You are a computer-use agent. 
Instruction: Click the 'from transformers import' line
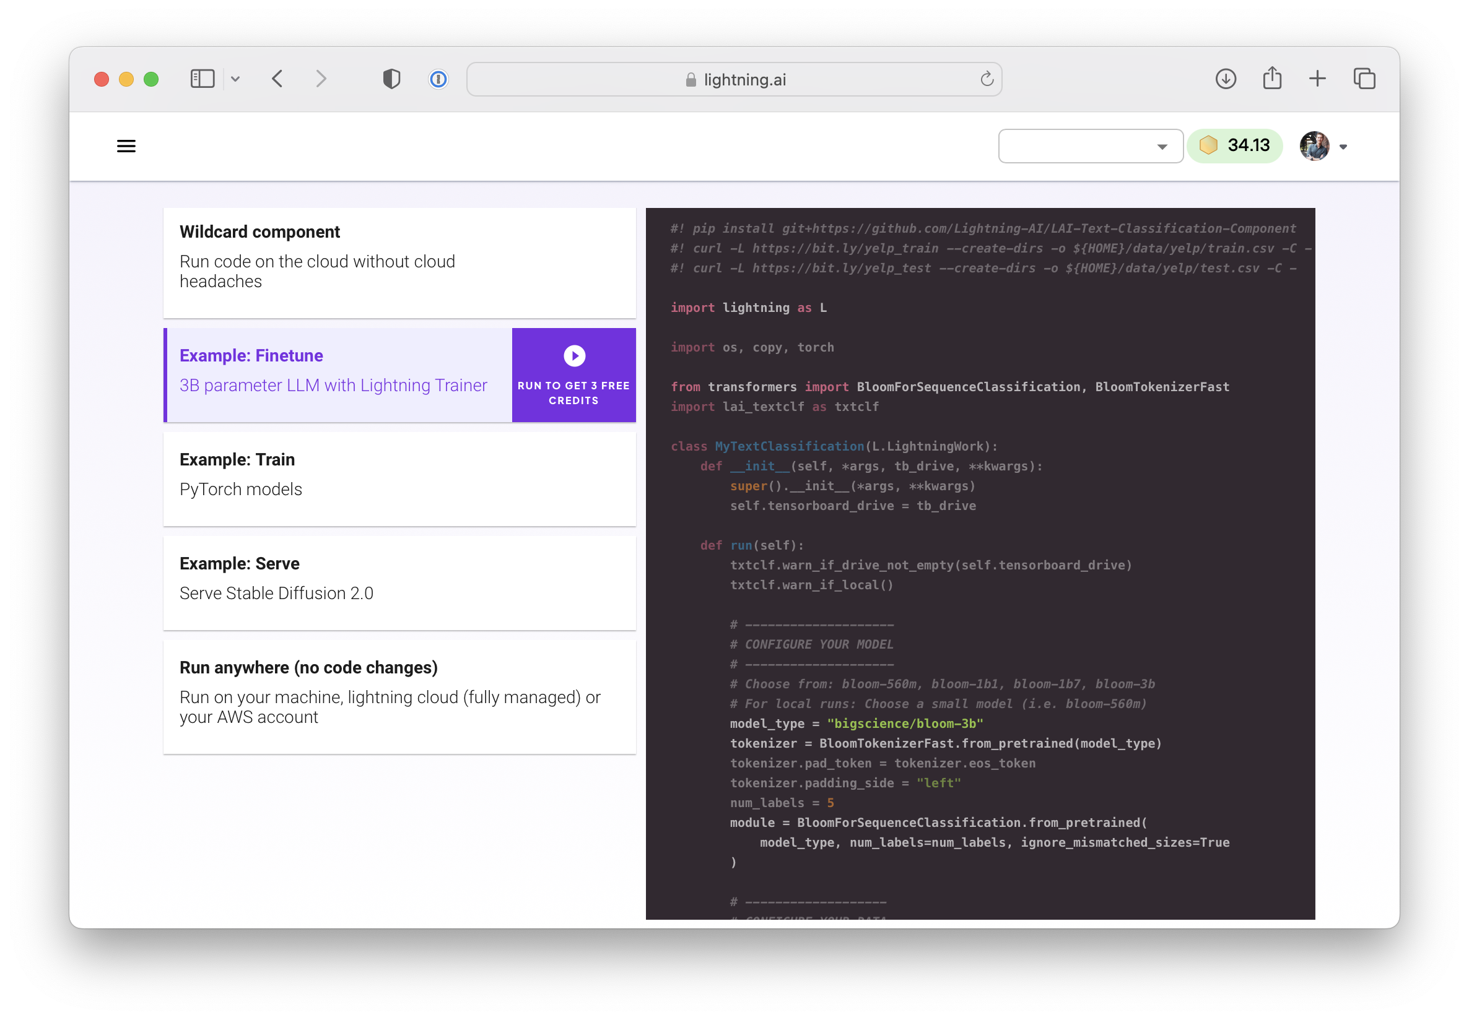pos(949,387)
